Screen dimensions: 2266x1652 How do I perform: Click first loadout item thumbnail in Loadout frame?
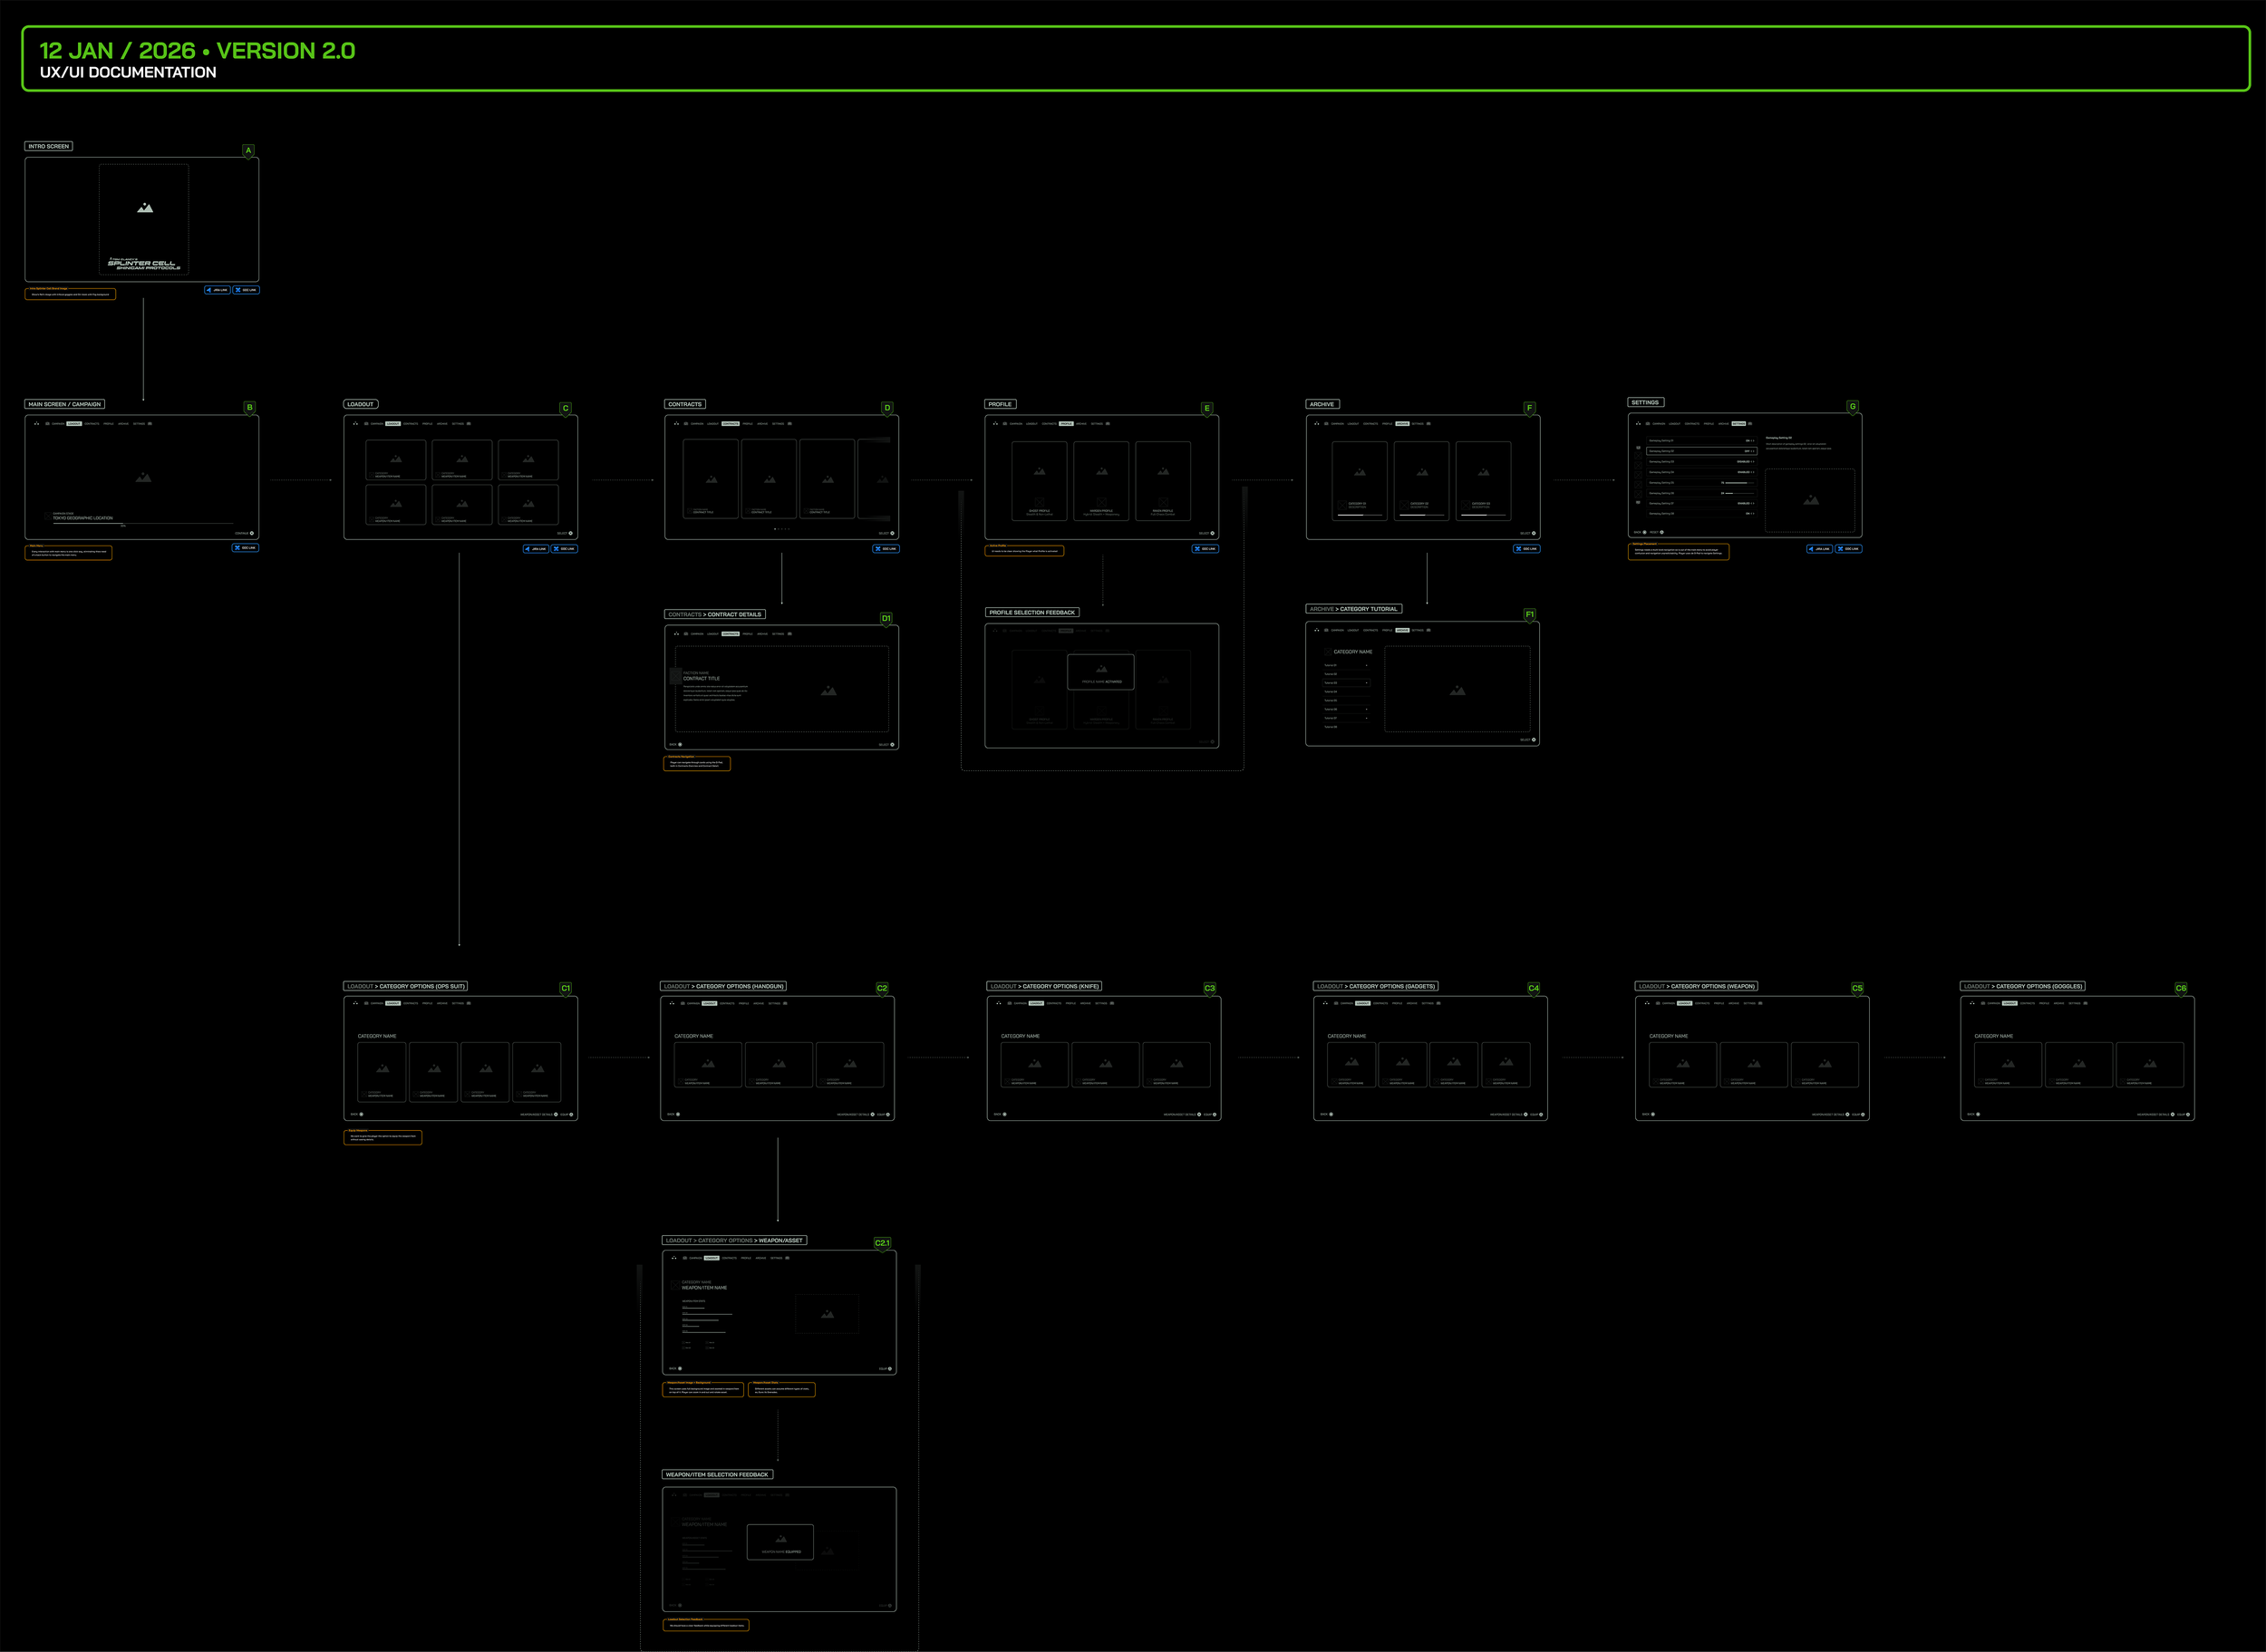[x=396, y=460]
